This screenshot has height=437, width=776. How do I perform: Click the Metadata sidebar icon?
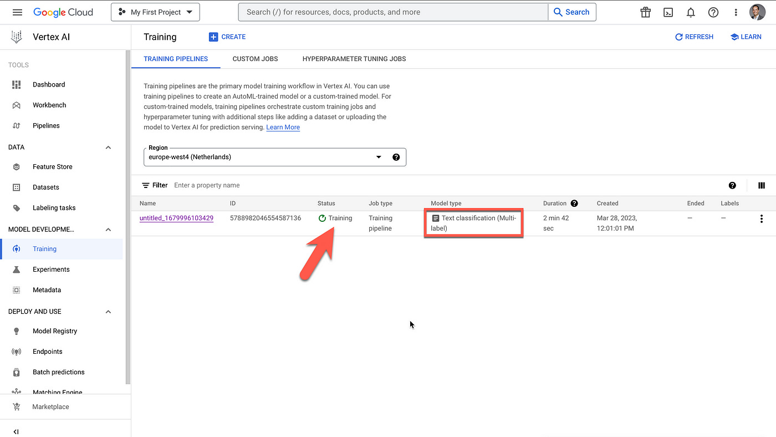point(17,289)
